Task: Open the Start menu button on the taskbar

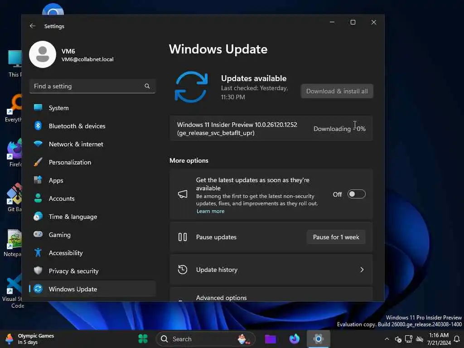Action: 143,339
